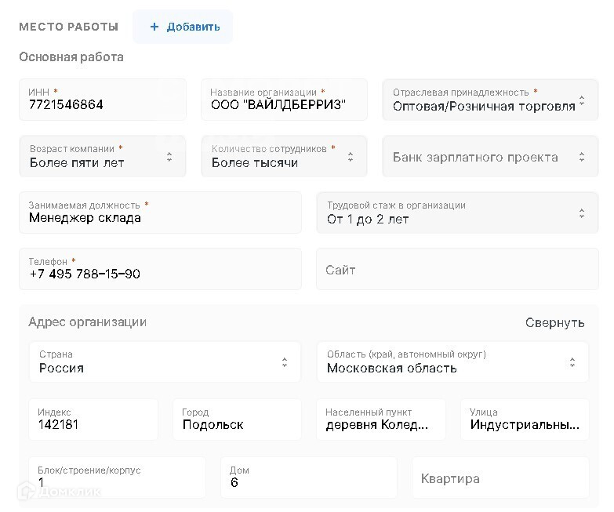
Task: Click the Добавить button
Action: click(183, 27)
